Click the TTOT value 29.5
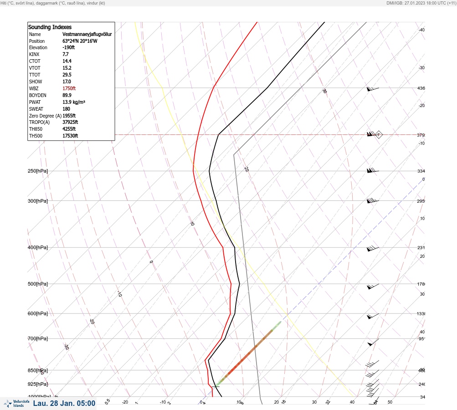Screen dimensions: 457x410 67,75
